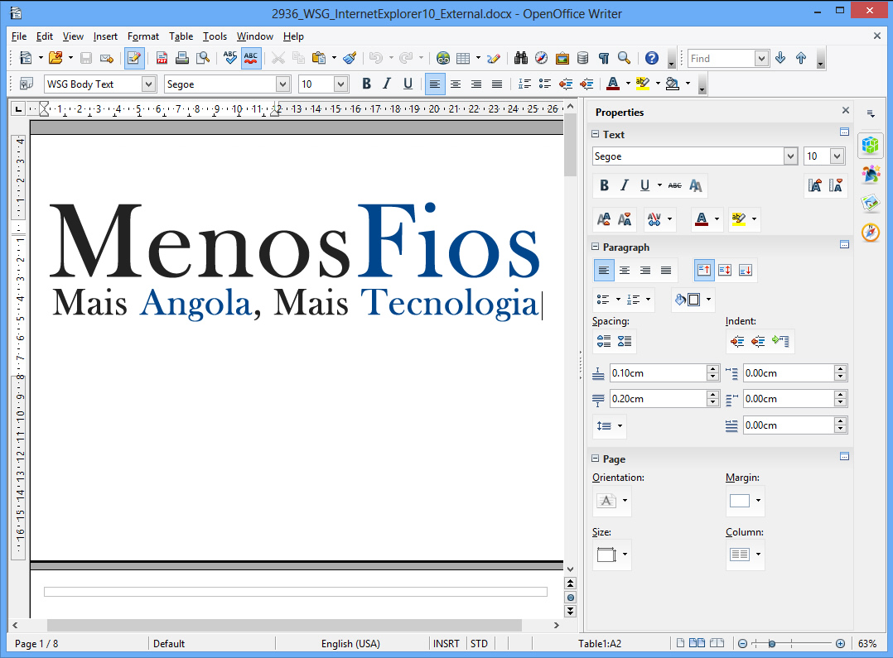
Task: Open the Edit menu
Action: click(x=45, y=36)
